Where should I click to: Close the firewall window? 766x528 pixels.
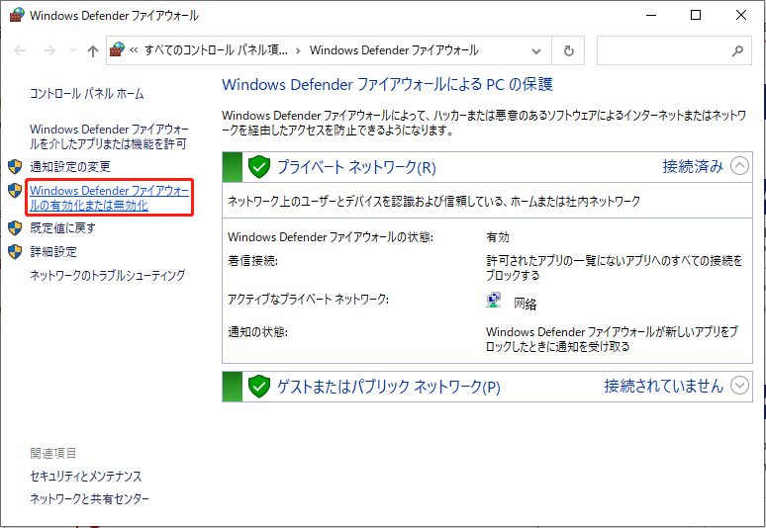click(741, 15)
